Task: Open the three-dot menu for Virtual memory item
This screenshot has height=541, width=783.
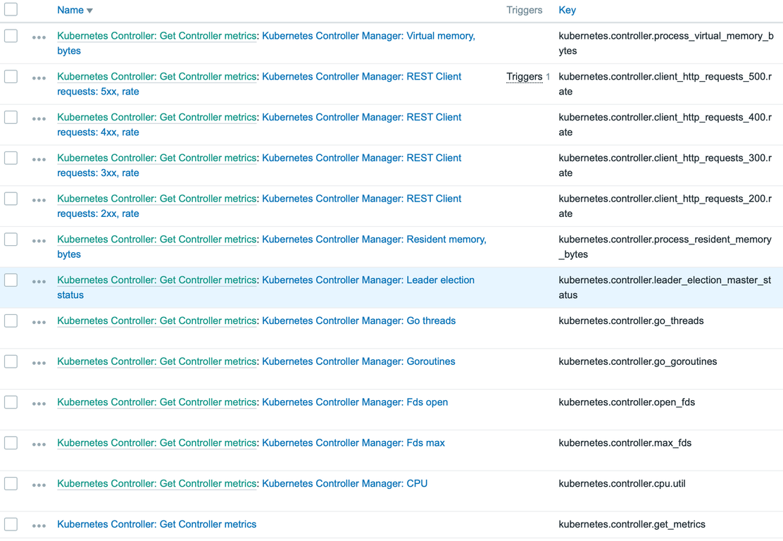Action: click(x=39, y=37)
